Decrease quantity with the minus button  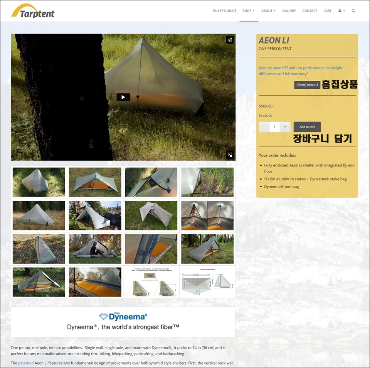(x=264, y=127)
